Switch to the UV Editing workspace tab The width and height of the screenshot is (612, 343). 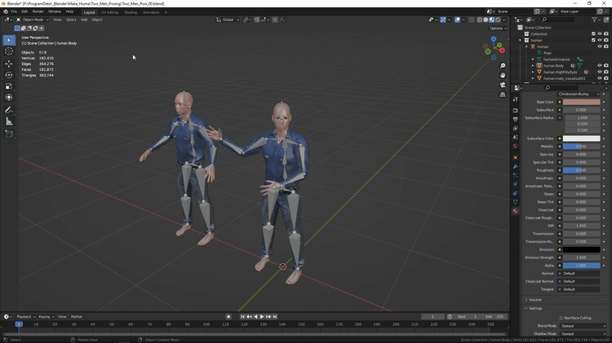point(109,12)
